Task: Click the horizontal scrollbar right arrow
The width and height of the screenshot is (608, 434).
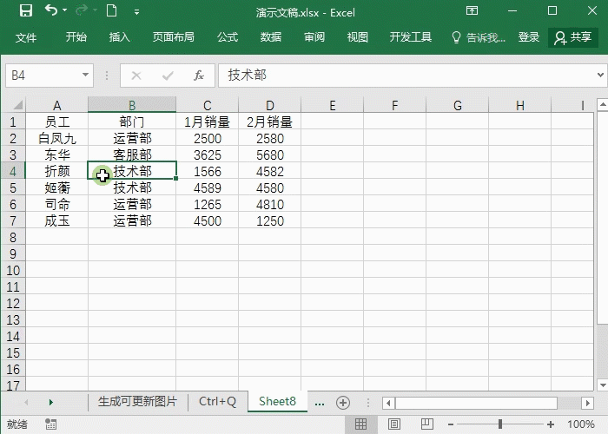Action: pyautogui.click(x=588, y=403)
